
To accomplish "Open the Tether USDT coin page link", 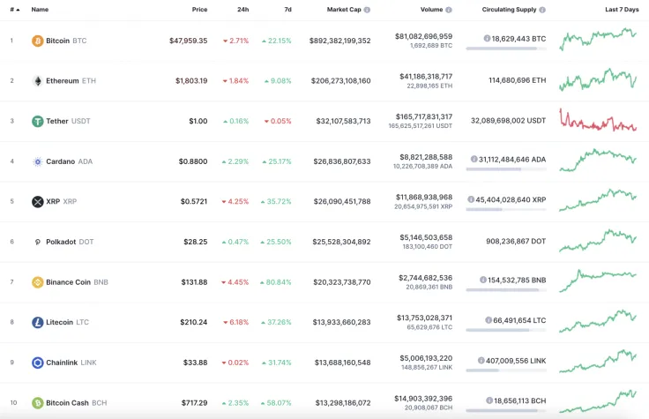I will pos(68,121).
